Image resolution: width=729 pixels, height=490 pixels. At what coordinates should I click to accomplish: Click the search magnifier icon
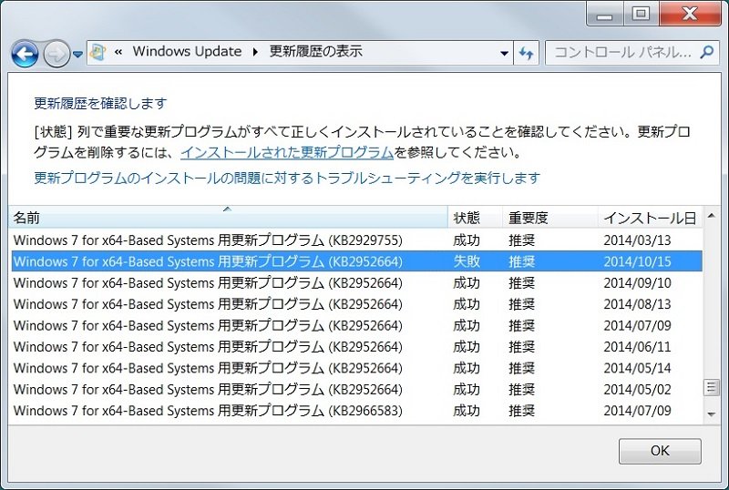pos(707,52)
